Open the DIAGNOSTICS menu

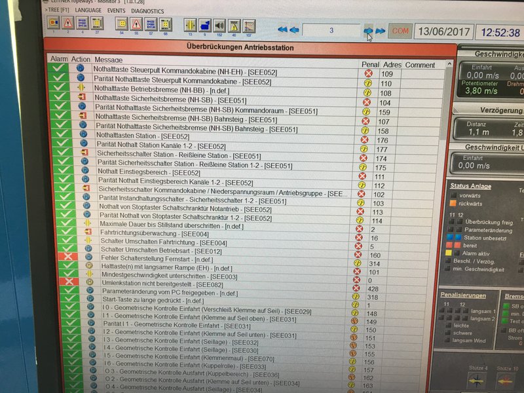click(147, 11)
